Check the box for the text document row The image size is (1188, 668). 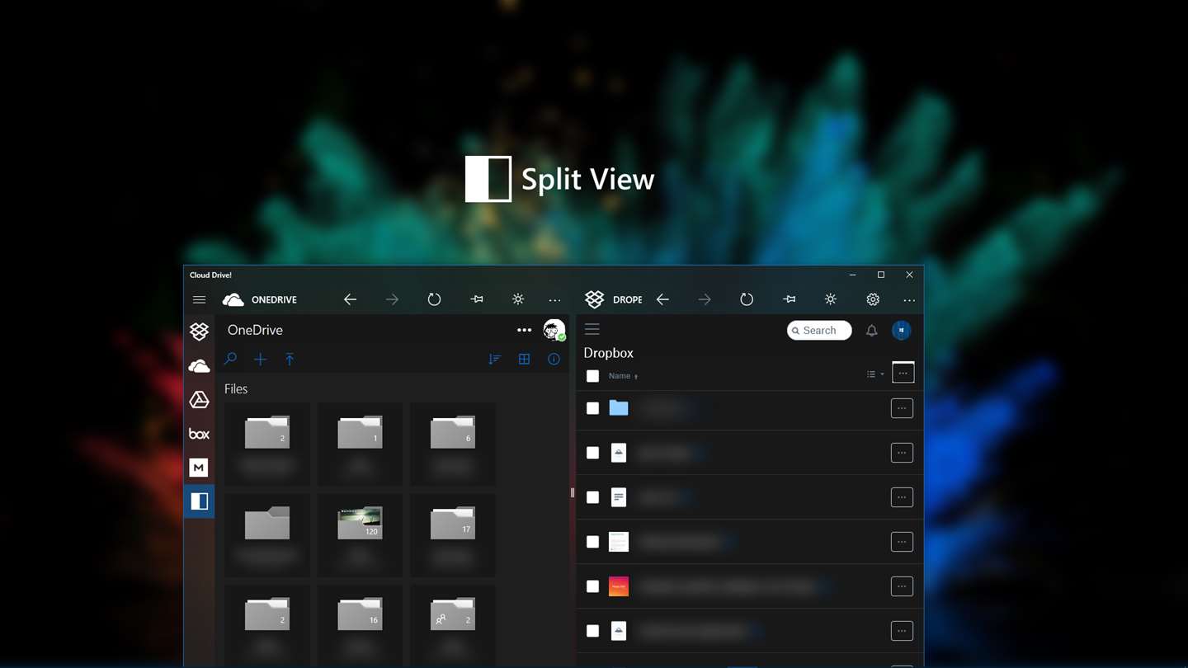(x=592, y=497)
